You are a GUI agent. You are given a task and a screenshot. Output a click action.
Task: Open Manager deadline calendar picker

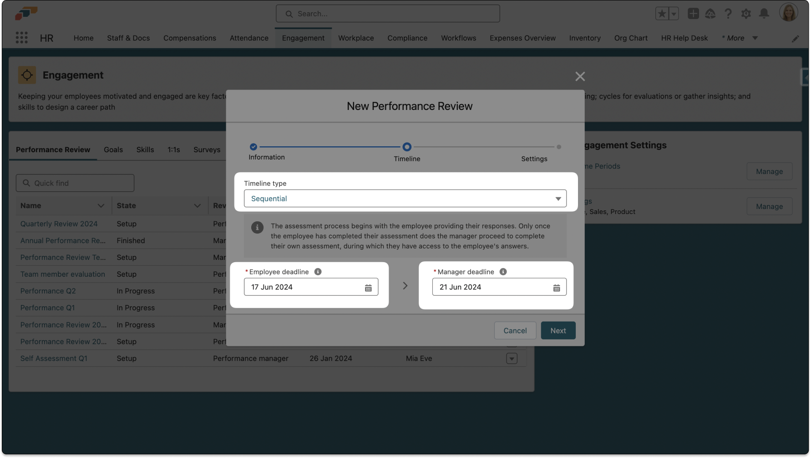(x=556, y=288)
